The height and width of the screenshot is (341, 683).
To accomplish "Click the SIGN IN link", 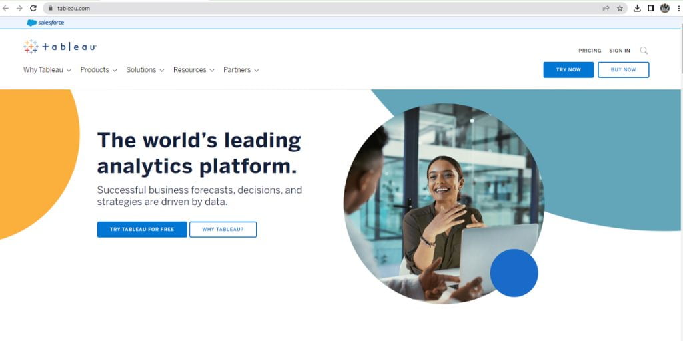I will point(620,51).
